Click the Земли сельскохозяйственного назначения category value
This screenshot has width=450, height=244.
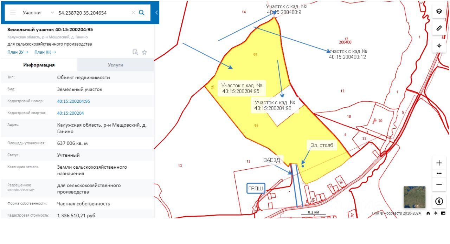[92, 170]
